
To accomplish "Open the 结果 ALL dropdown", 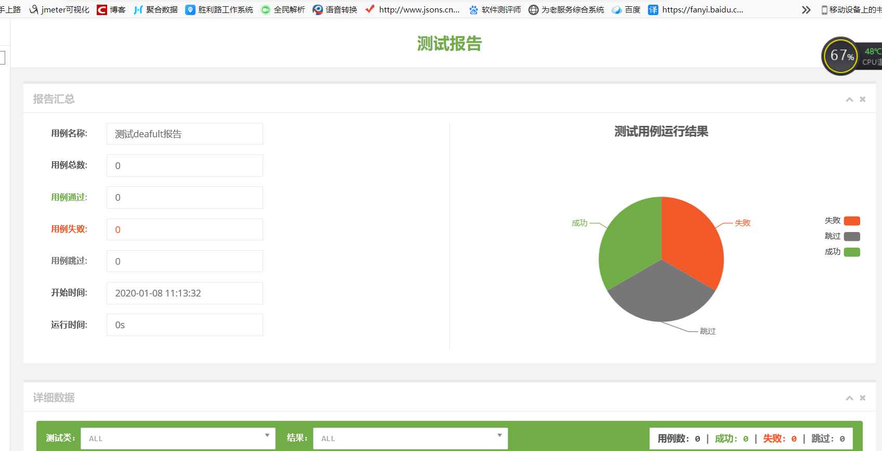I will click(410, 439).
